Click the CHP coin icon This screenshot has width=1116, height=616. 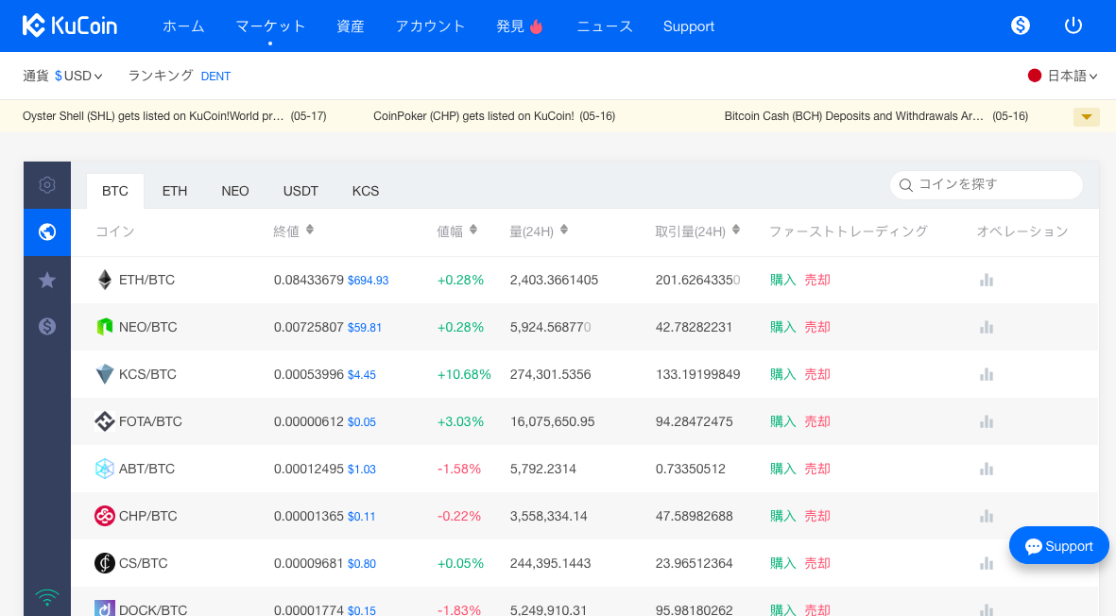[105, 516]
